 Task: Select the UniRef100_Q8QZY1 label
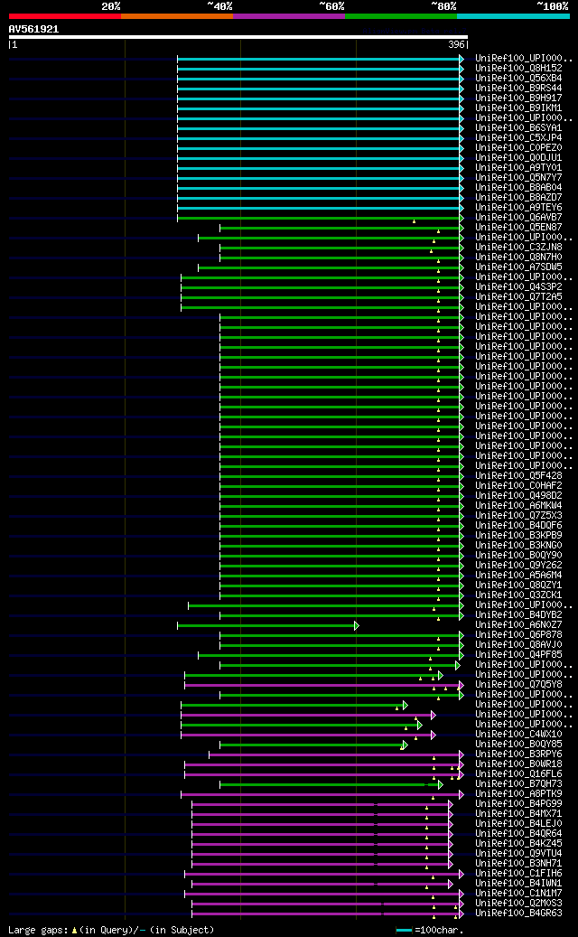(518, 585)
